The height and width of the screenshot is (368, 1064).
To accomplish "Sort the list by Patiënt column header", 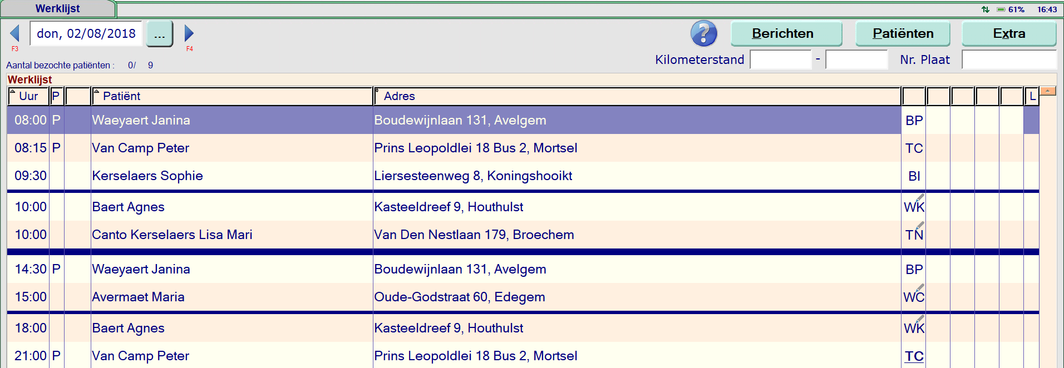I will 231,96.
